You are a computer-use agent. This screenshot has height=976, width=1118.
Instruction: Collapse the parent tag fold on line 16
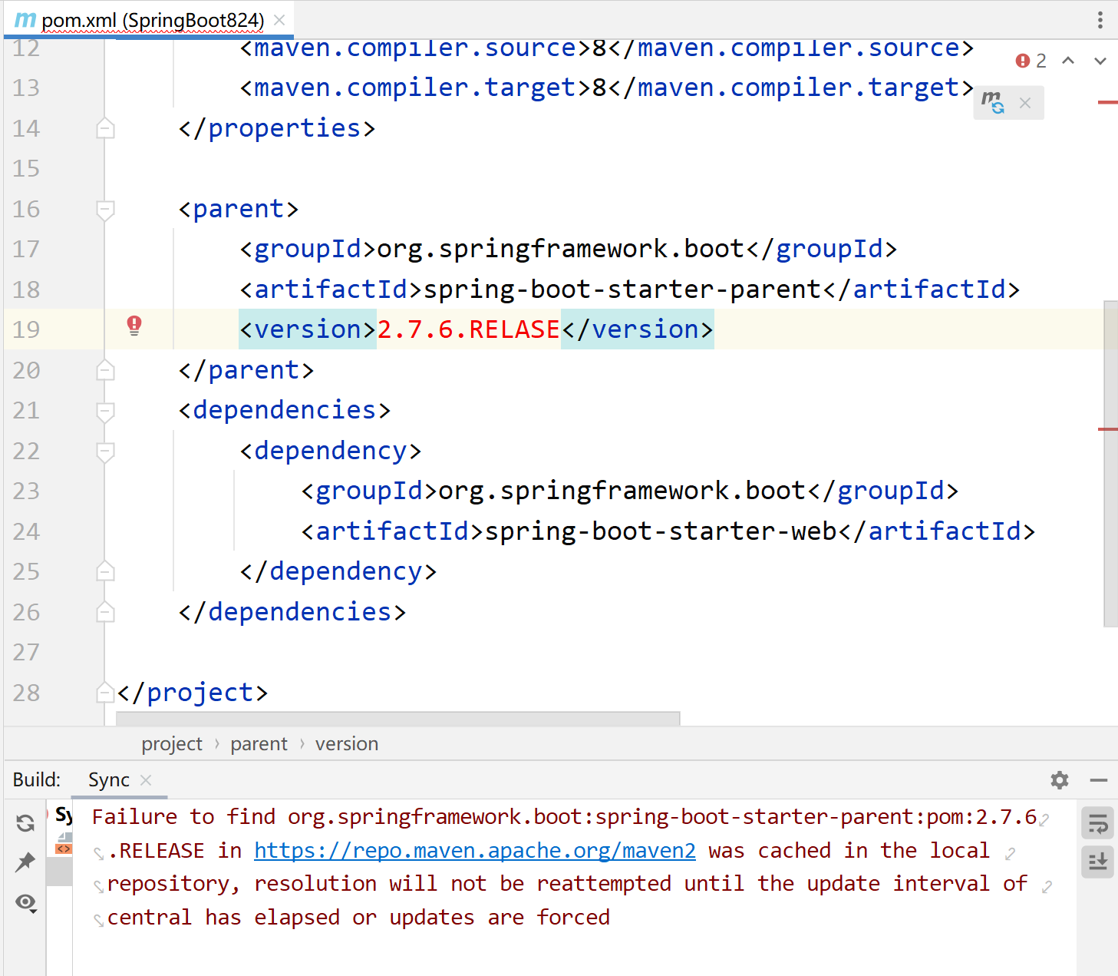point(106,209)
